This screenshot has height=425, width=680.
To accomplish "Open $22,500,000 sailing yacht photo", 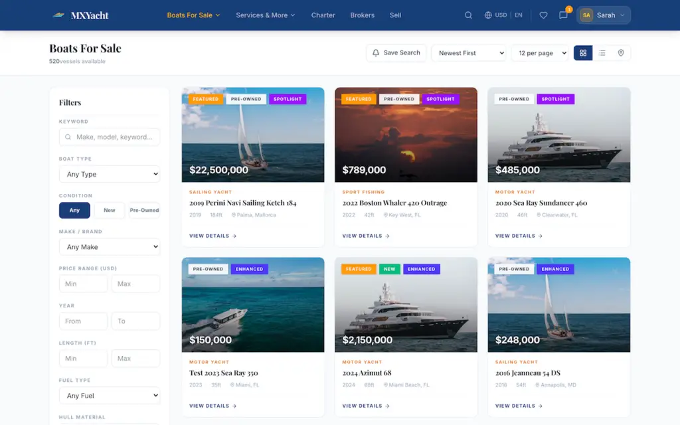I will [x=253, y=135].
